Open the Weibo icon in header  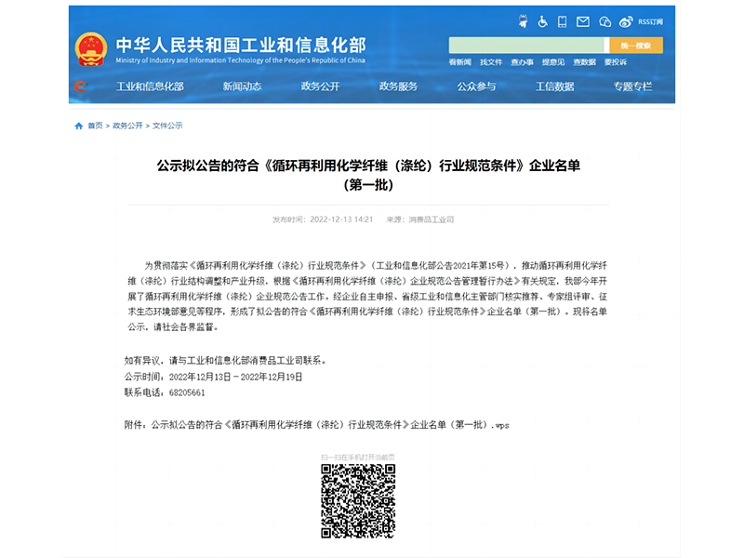click(626, 21)
